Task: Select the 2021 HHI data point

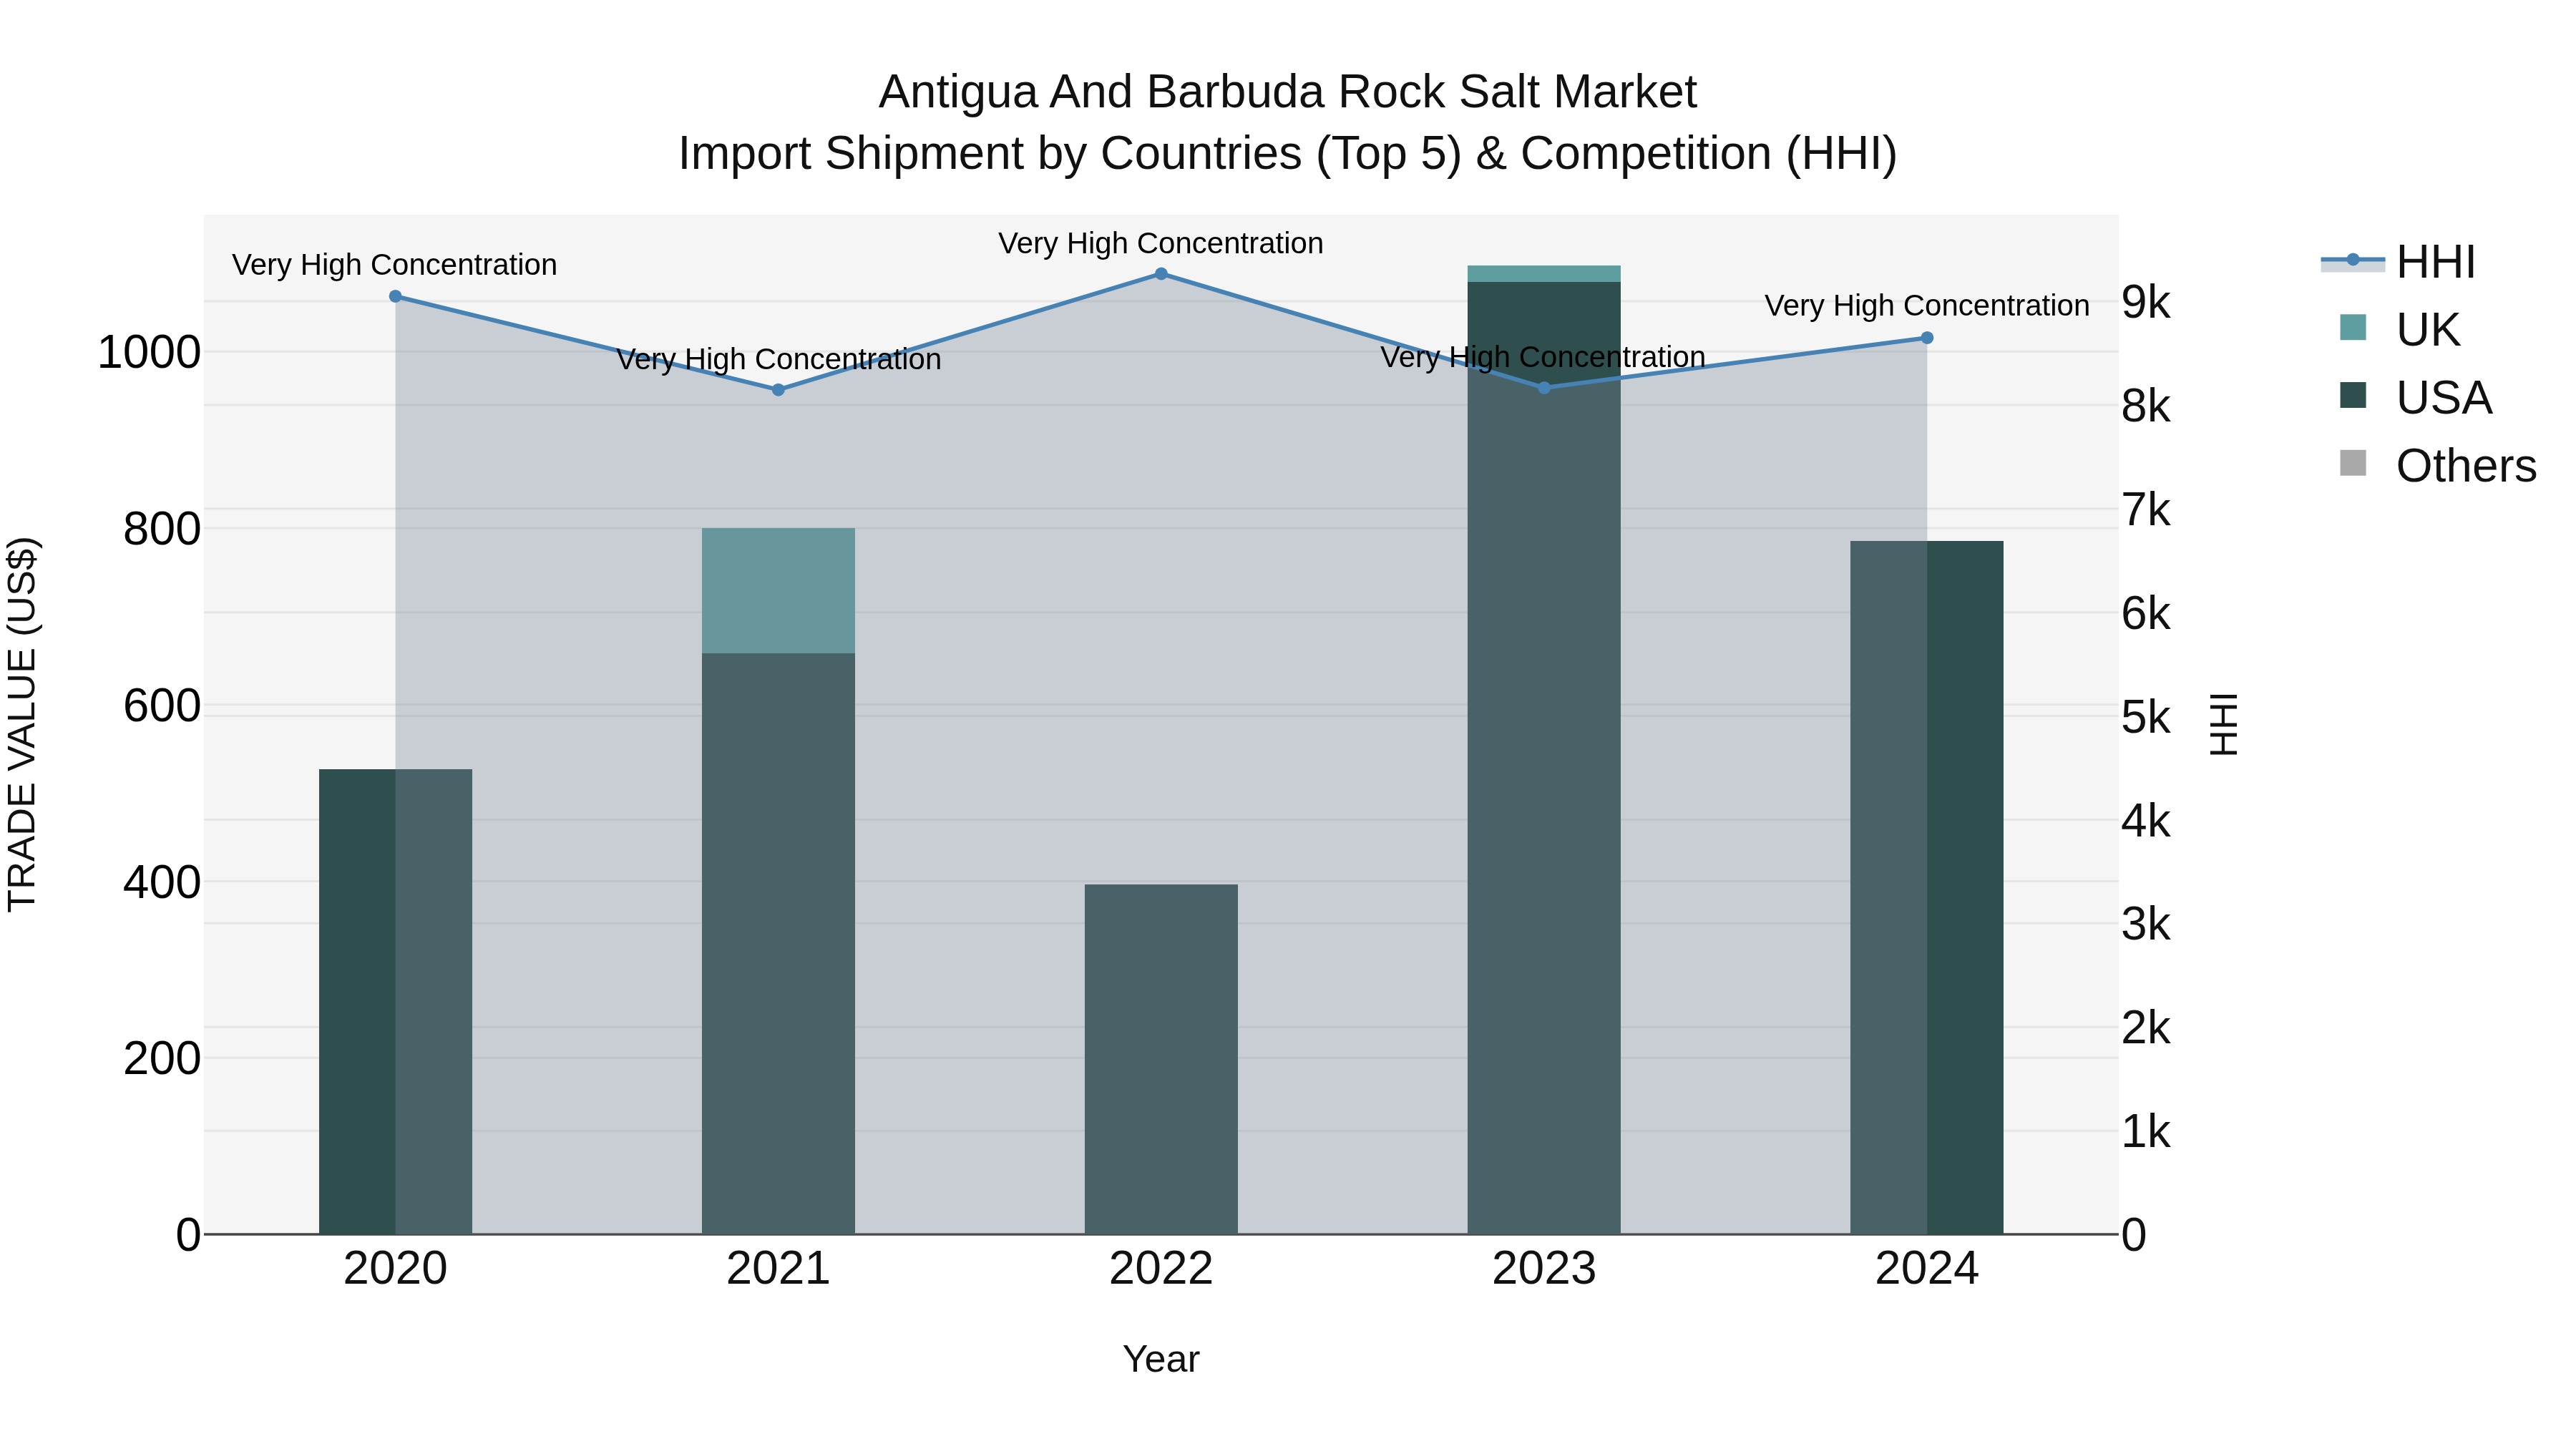Action: click(x=778, y=390)
